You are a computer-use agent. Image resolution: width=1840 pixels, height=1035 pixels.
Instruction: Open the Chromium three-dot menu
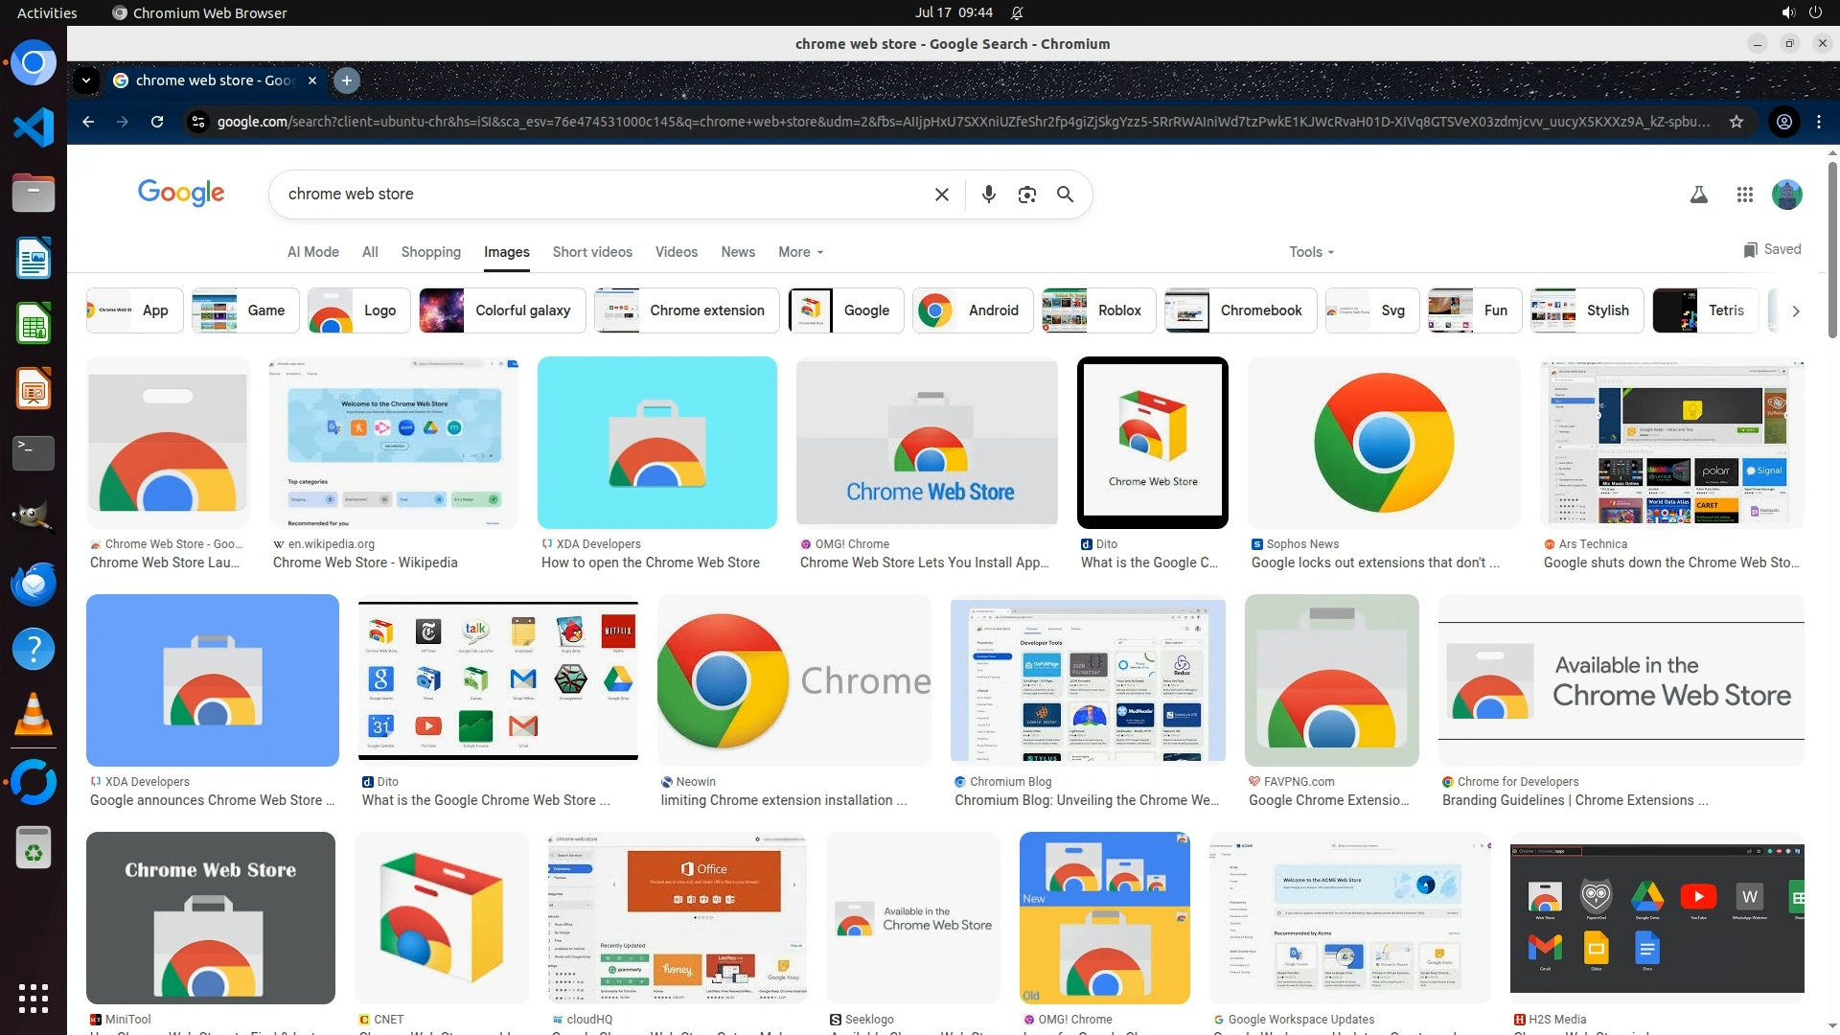[1818, 122]
